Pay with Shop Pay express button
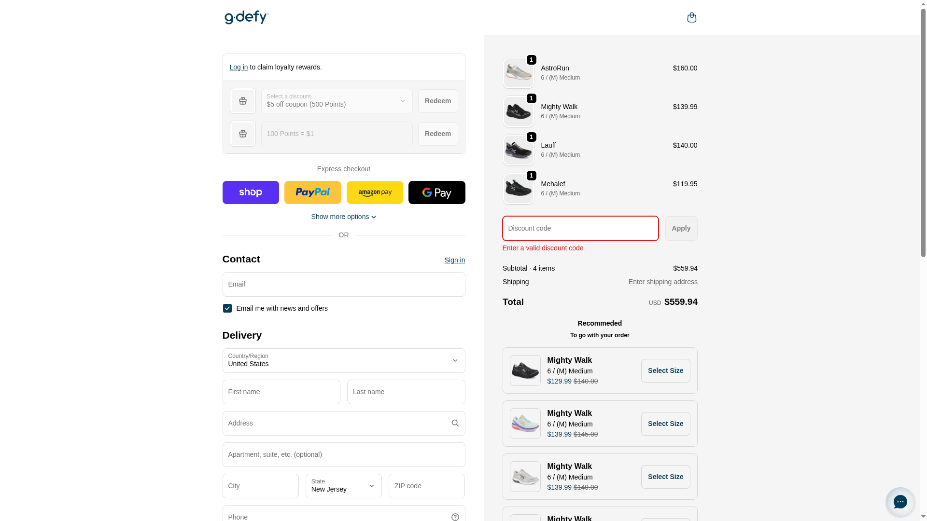Image resolution: width=927 pixels, height=521 pixels. 251,192
